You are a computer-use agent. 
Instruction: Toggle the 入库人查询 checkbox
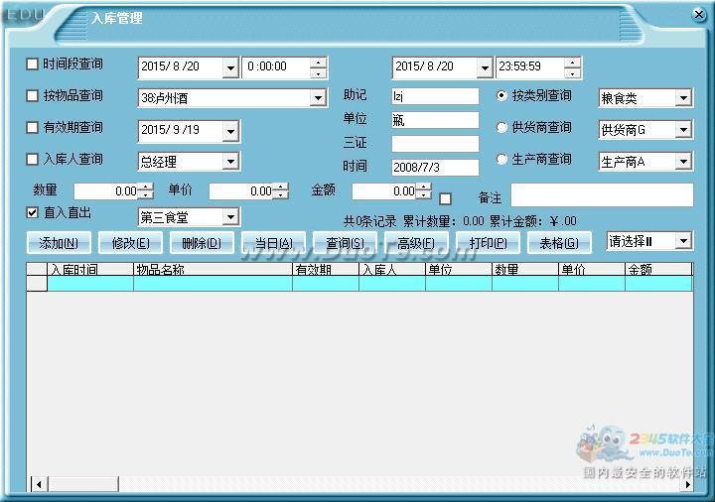click(32, 160)
